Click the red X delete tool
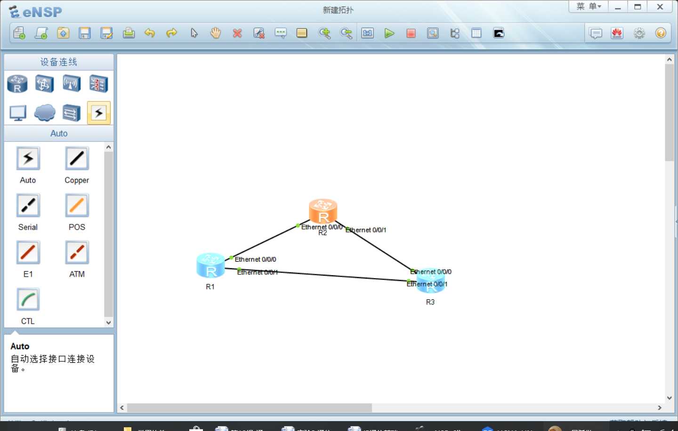678x431 pixels. coord(237,33)
